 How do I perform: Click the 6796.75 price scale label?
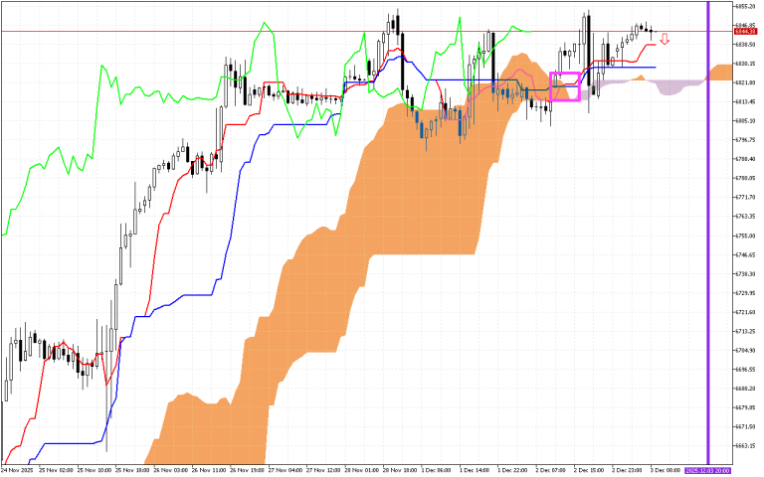click(745, 140)
